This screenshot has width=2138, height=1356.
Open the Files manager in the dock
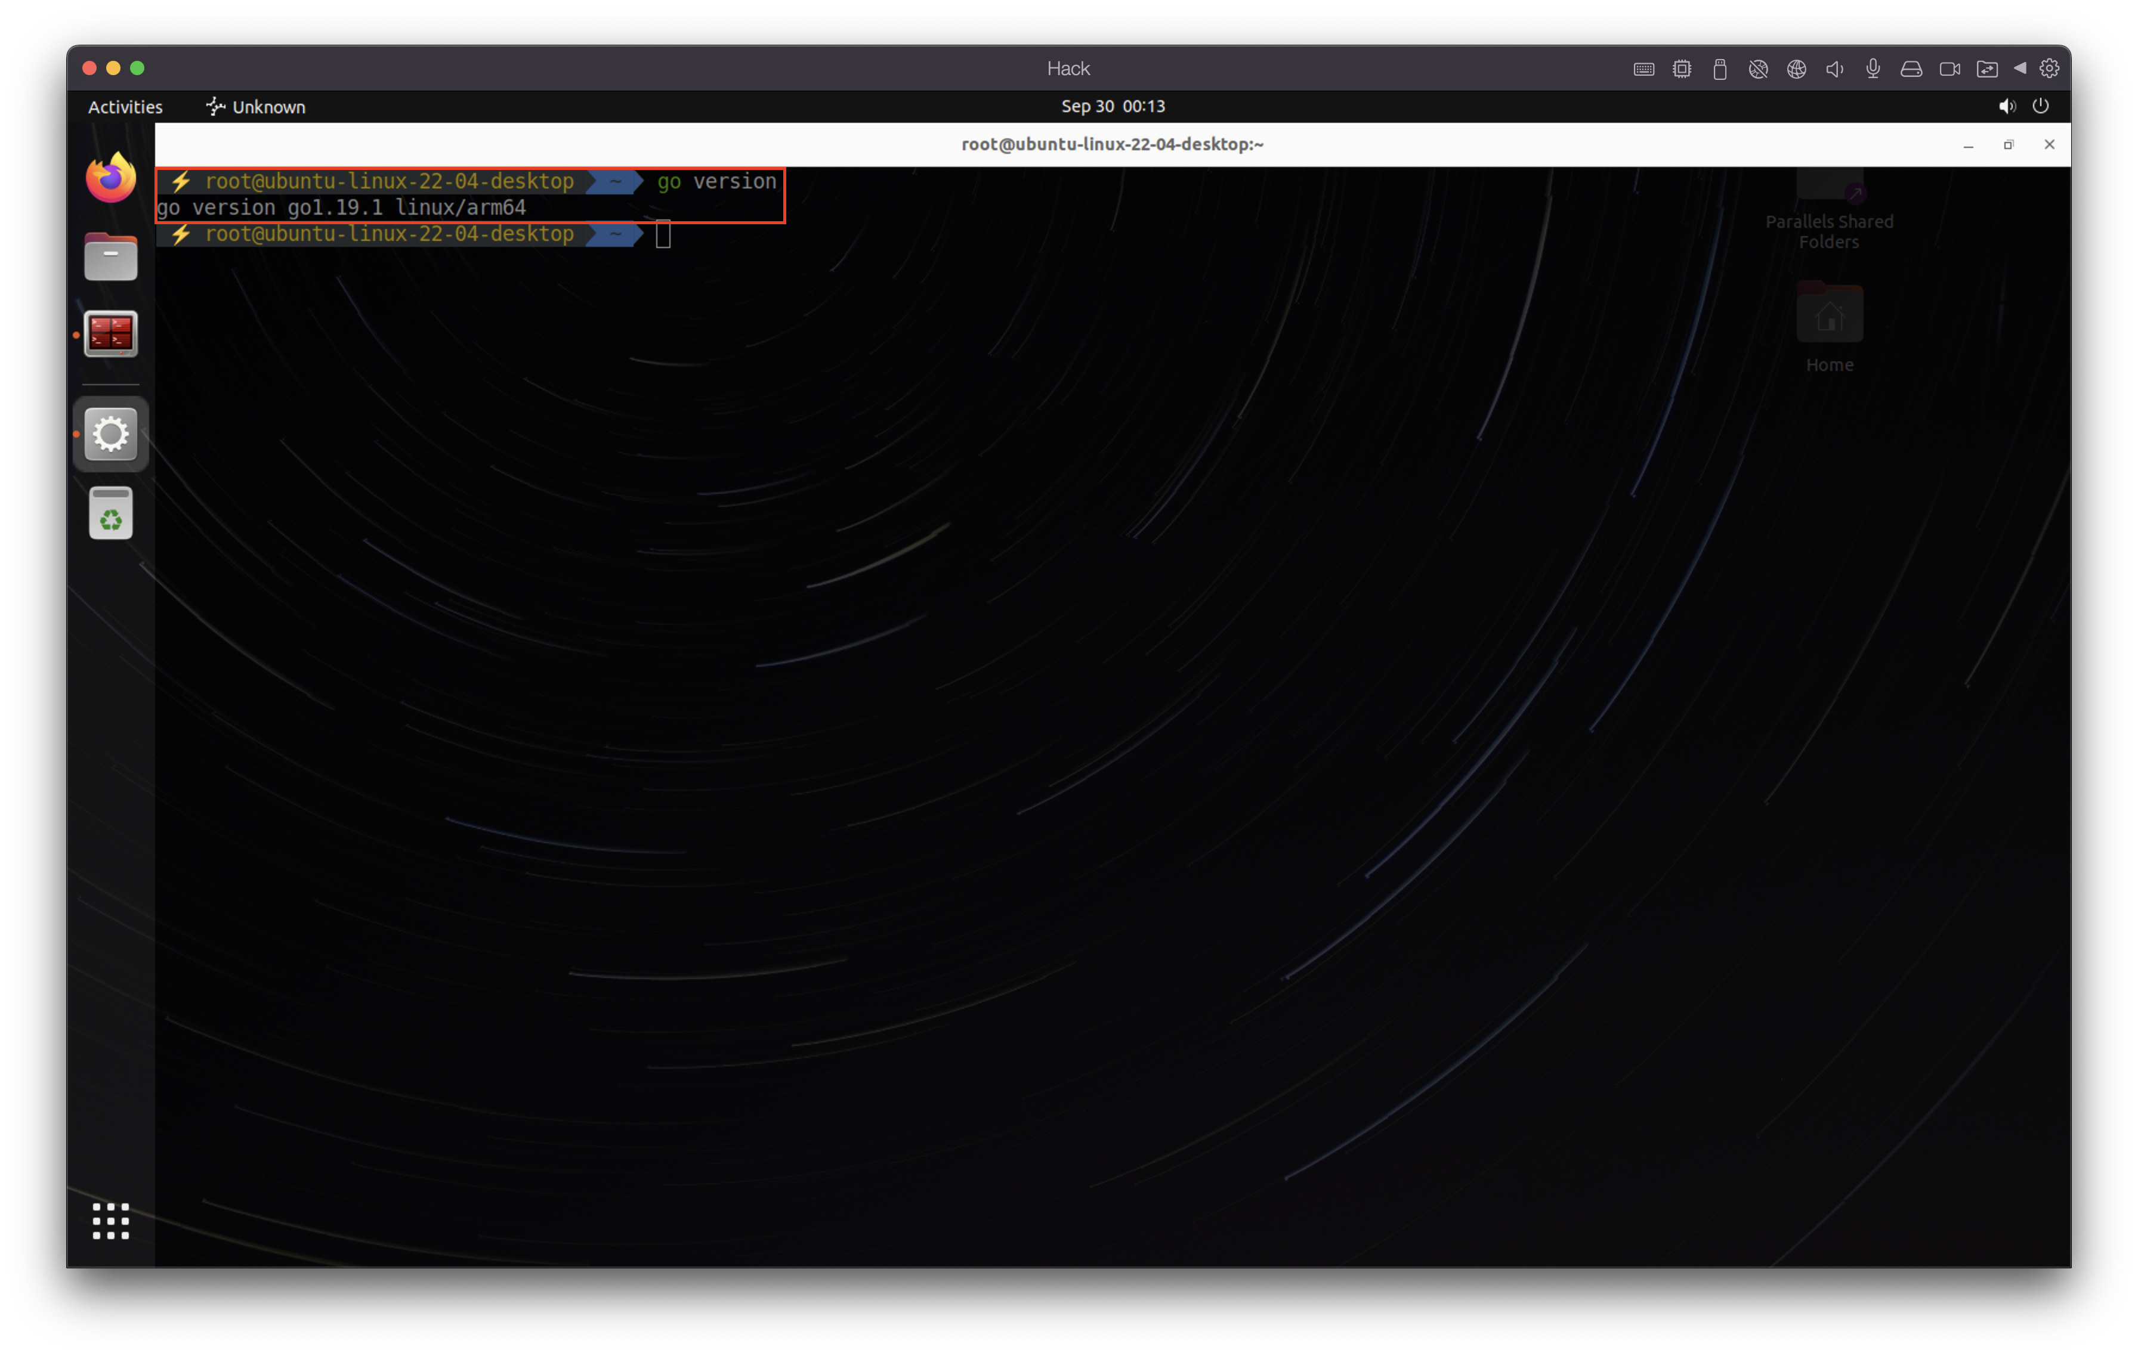(111, 256)
